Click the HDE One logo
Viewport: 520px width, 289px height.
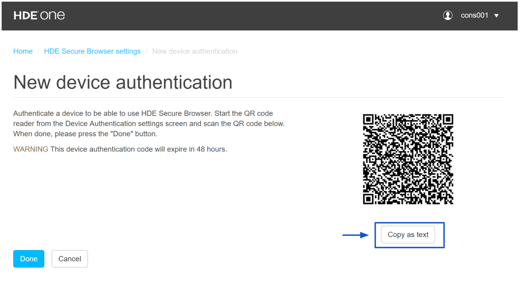coord(39,16)
